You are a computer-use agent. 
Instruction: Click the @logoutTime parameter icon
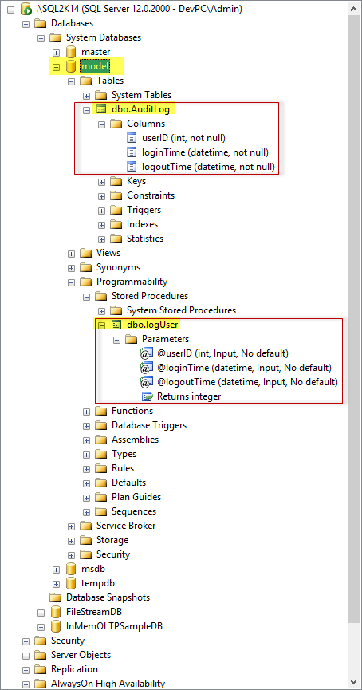coord(147,382)
